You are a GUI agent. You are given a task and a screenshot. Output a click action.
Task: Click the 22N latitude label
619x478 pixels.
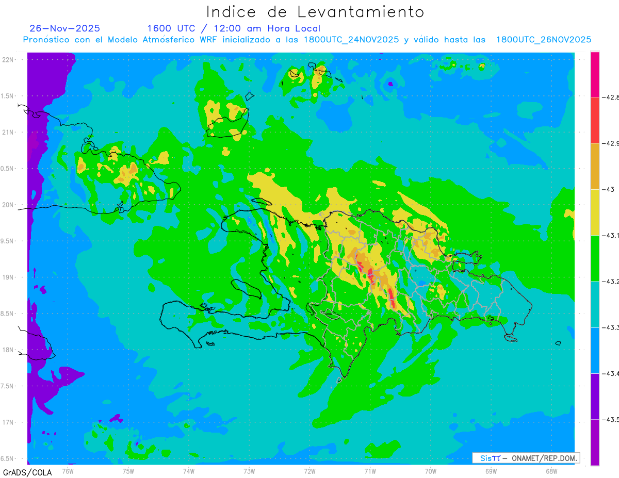click(x=8, y=60)
